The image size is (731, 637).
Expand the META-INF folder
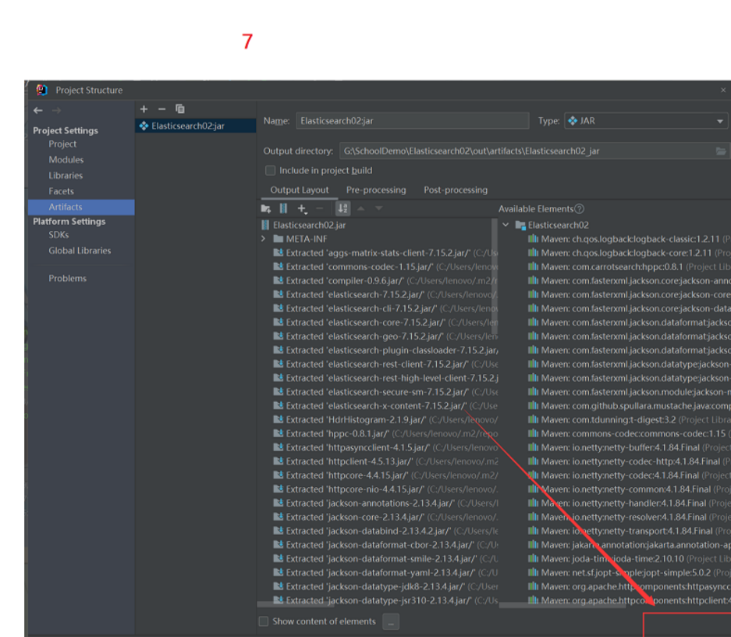(264, 239)
